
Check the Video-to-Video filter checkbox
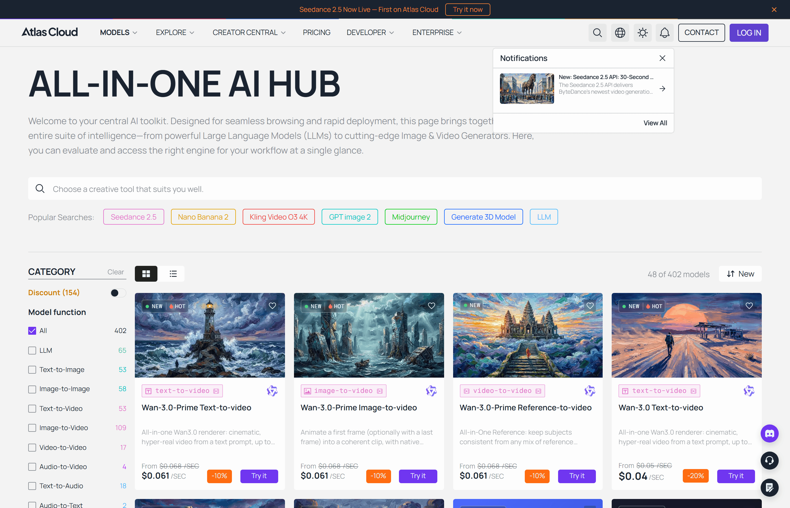coord(32,448)
